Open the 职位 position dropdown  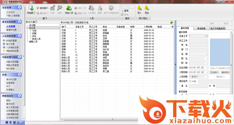pos(207,59)
